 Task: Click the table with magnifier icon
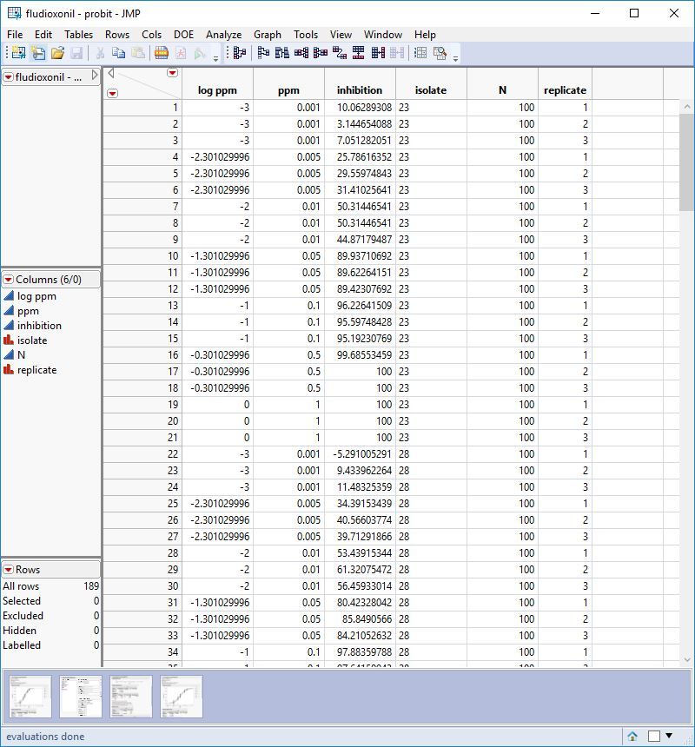click(x=440, y=53)
